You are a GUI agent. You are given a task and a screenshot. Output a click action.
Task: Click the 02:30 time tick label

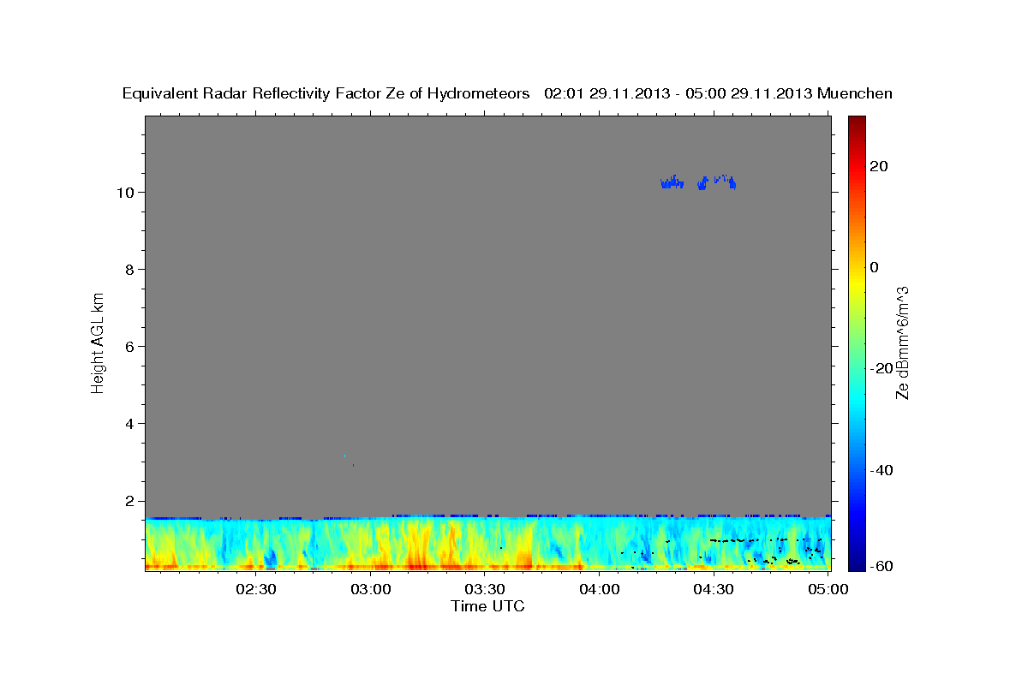pyautogui.click(x=258, y=589)
